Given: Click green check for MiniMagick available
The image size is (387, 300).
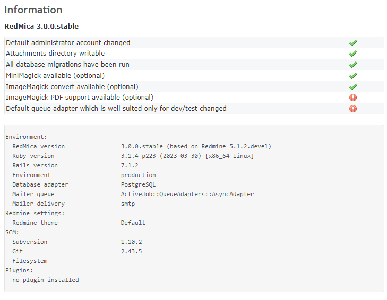Looking at the screenshot, I should pyautogui.click(x=353, y=76).
